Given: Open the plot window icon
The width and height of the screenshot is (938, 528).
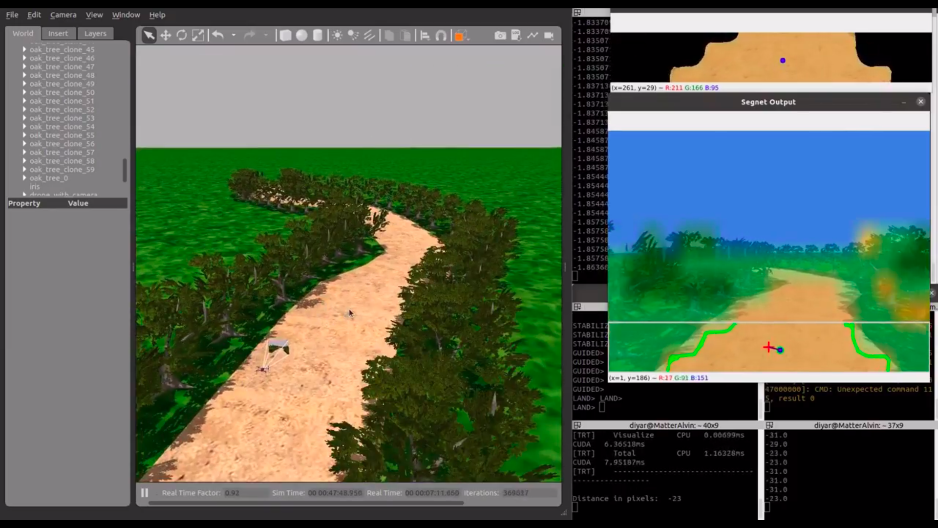Looking at the screenshot, I should pyautogui.click(x=533, y=35).
